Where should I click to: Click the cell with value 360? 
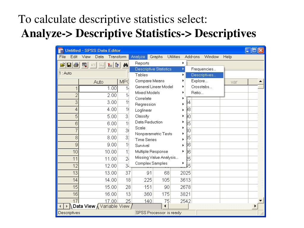point(142,194)
